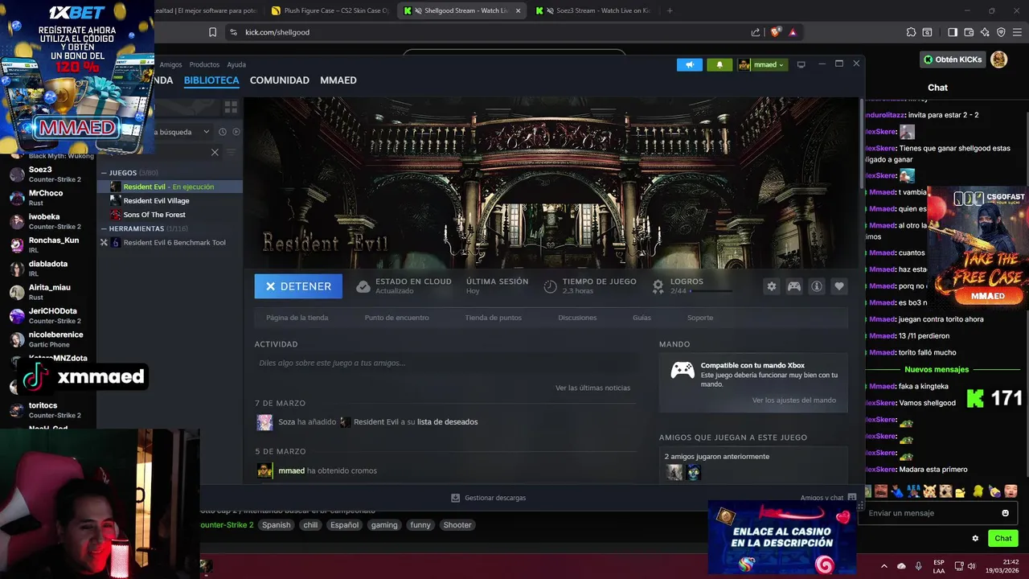
Task: Open the Brave Rewards triangle icon
Action: point(793,32)
